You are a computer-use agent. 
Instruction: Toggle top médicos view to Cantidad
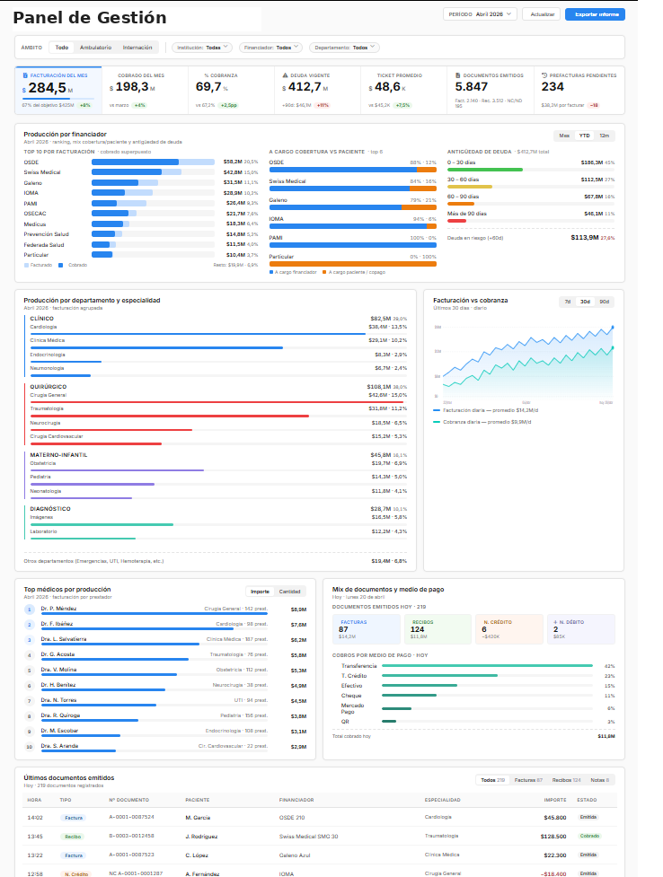290,591
